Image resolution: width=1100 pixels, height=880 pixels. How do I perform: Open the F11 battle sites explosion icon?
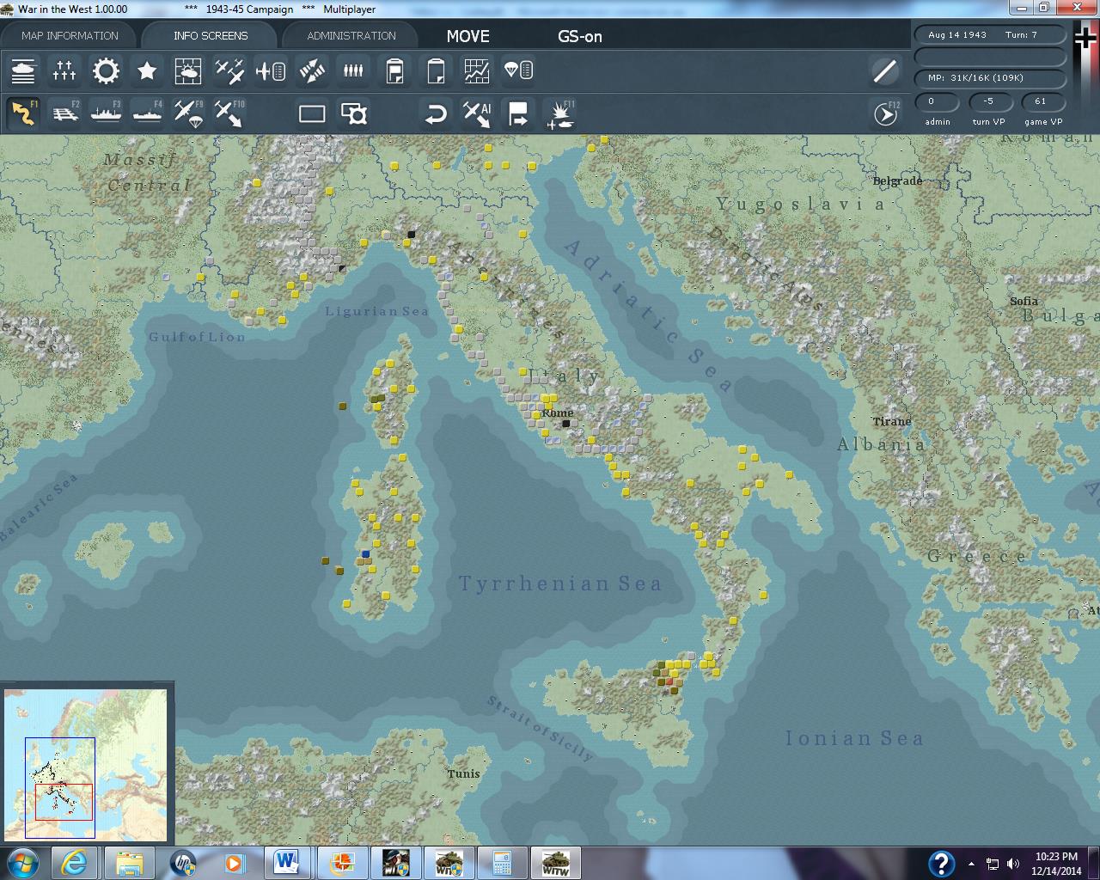(560, 113)
